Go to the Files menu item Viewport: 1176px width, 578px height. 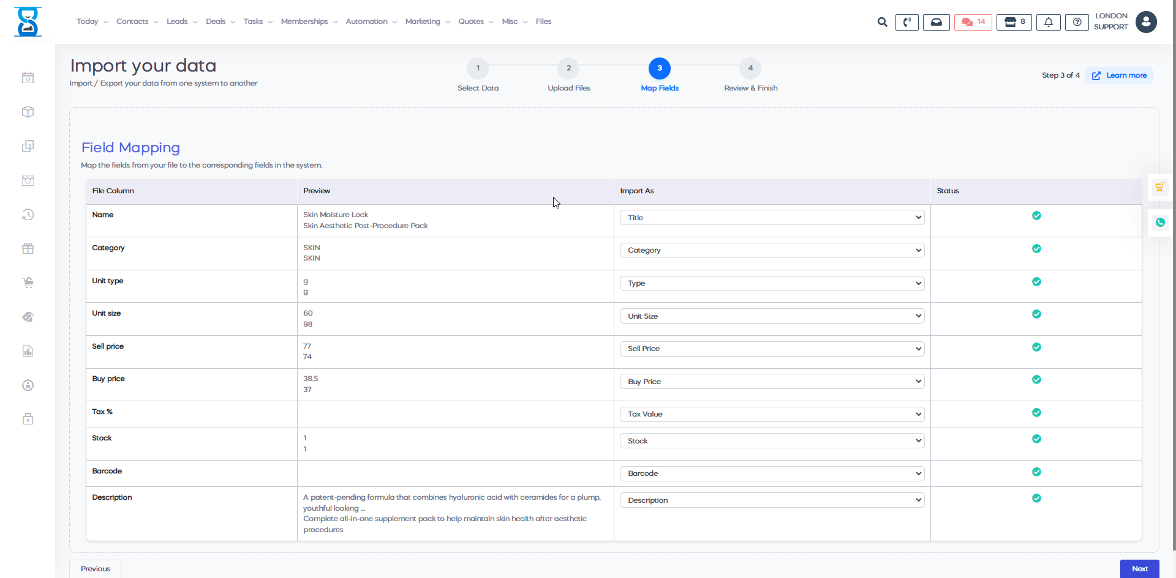543,21
